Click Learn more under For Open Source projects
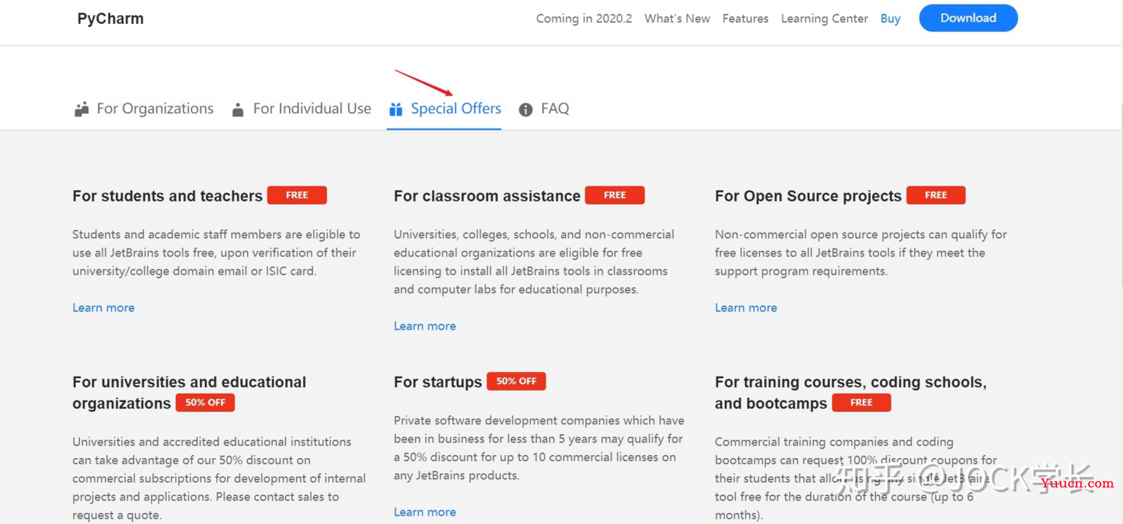Viewport: 1123px width, 524px height. (746, 308)
